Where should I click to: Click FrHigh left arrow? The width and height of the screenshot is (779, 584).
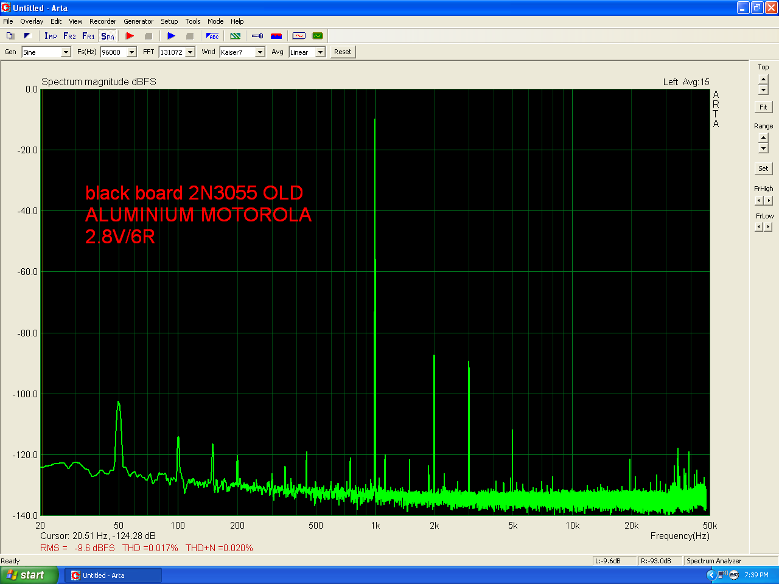click(759, 200)
